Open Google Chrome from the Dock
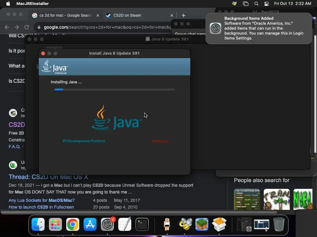This screenshot has height=237, width=317. 73,224
